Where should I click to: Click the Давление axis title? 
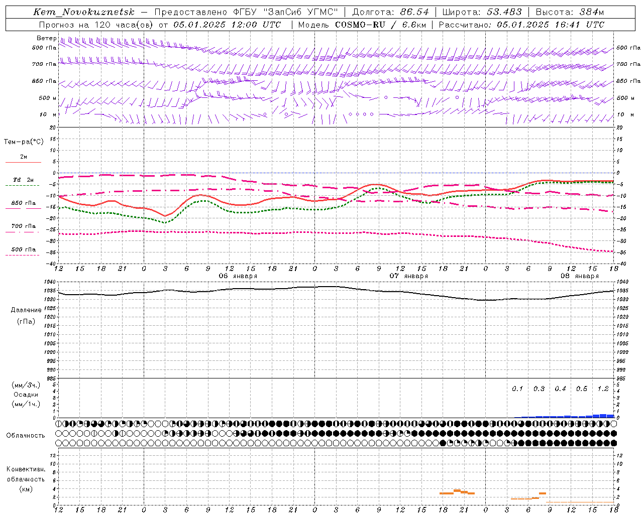pyautogui.click(x=26, y=310)
